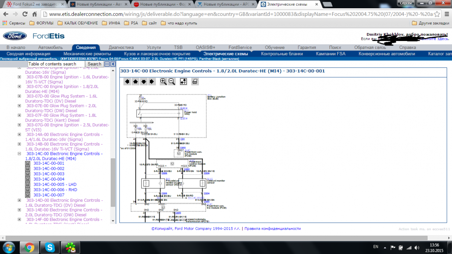The width and height of the screenshot is (452, 254).
Task: Pan the wiring diagram right with arrow icon
Action: coord(151,82)
